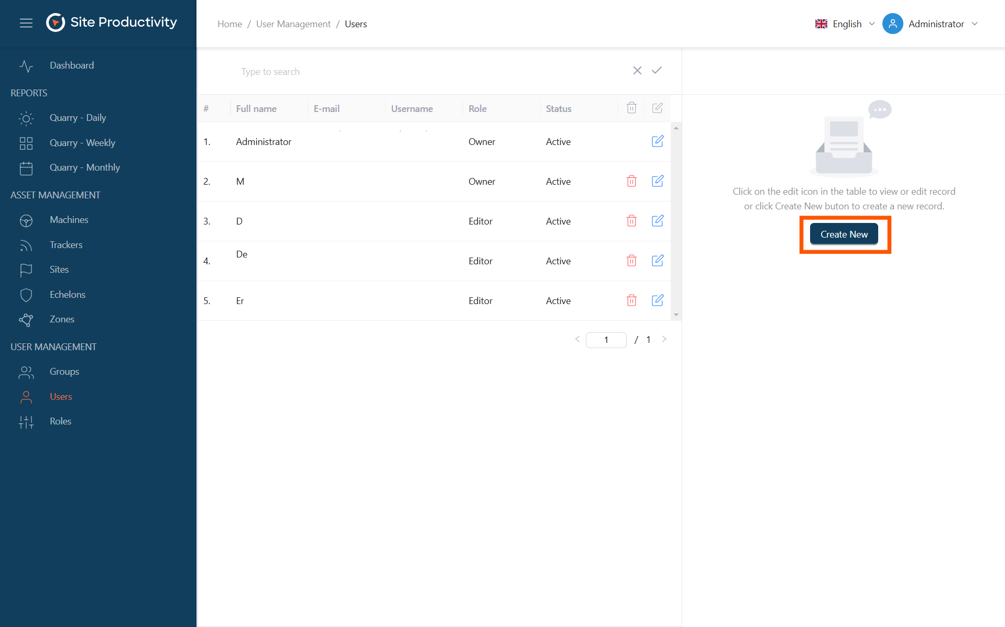Viewport: 1005px width, 627px height.
Task: Open the Roles page
Action: pos(60,421)
